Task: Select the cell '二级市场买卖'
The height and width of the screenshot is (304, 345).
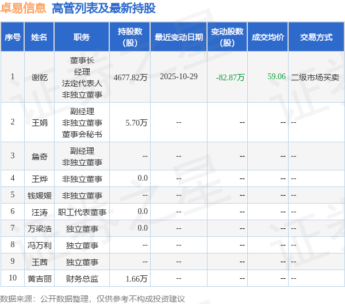Action: point(315,77)
